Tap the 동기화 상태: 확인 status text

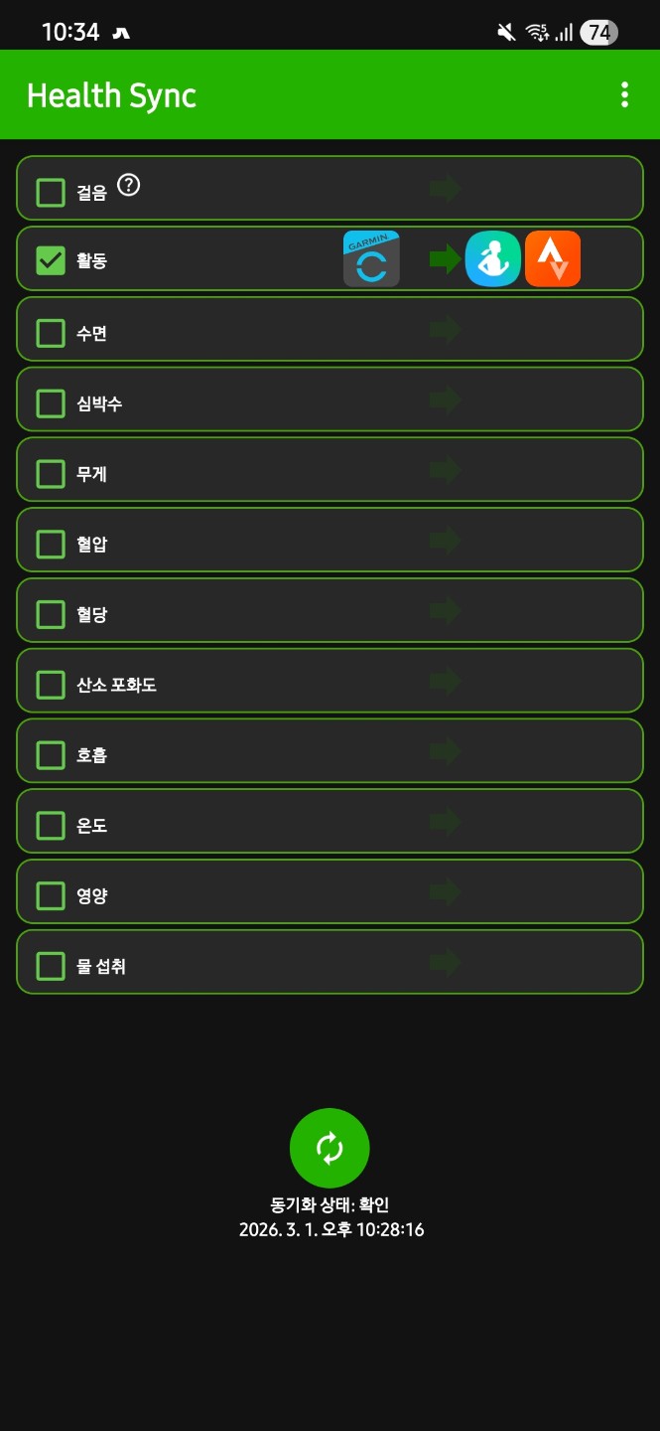[x=330, y=1204]
